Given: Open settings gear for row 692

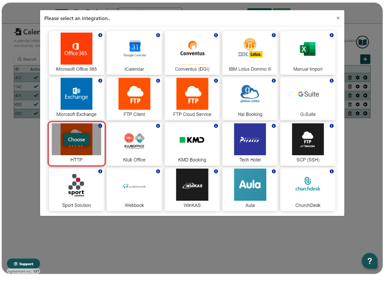Looking at the screenshot, I should [x=358, y=113].
